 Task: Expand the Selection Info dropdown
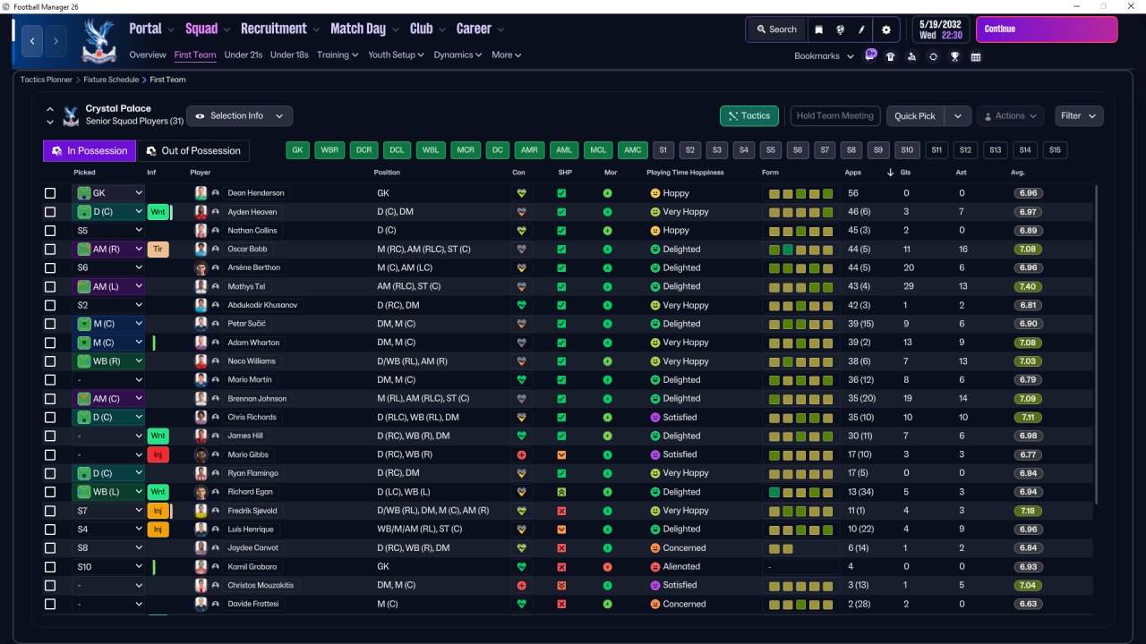[239, 115]
